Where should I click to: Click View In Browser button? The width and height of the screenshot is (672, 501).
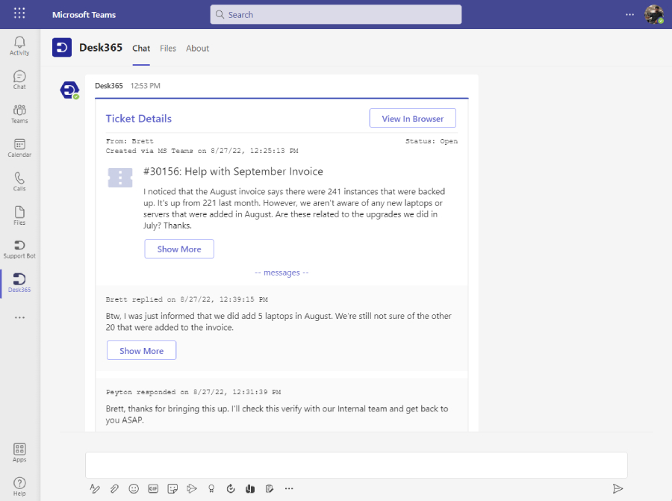(x=413, y=118)
